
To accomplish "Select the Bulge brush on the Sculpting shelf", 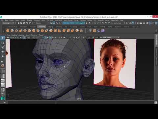I will pyautogui.click(x=72, y=30).
